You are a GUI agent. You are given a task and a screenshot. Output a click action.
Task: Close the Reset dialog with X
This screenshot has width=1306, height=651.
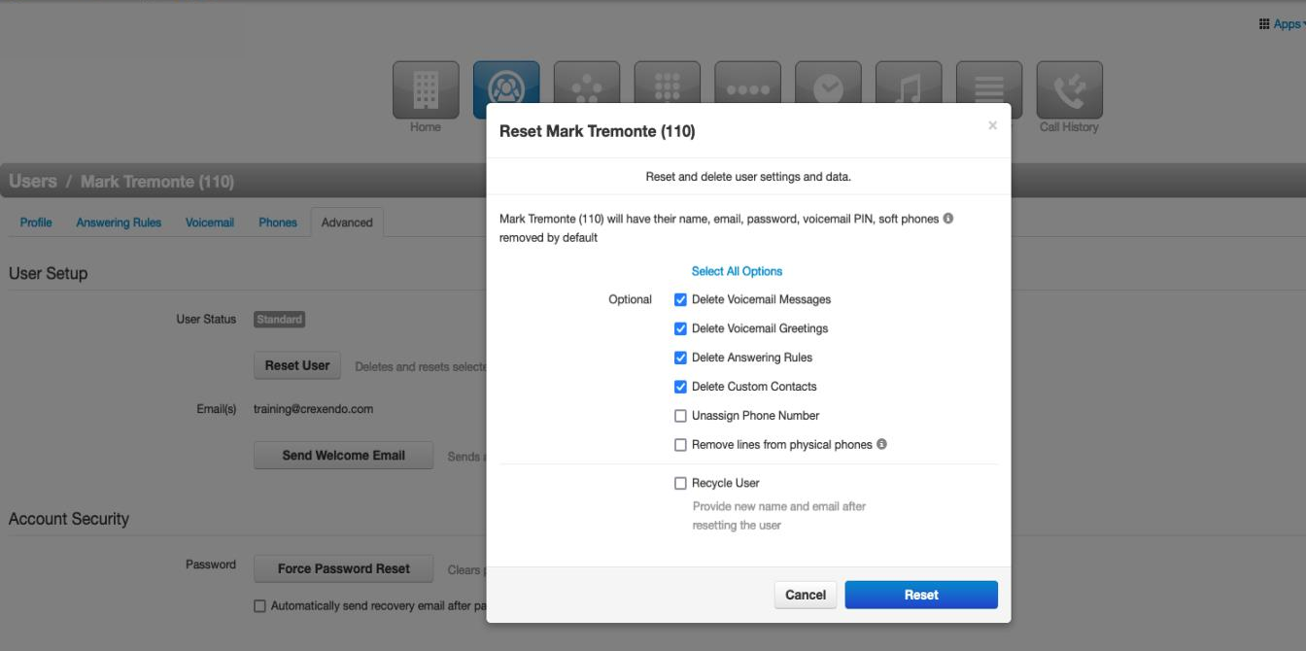click(x=992, y=125)
